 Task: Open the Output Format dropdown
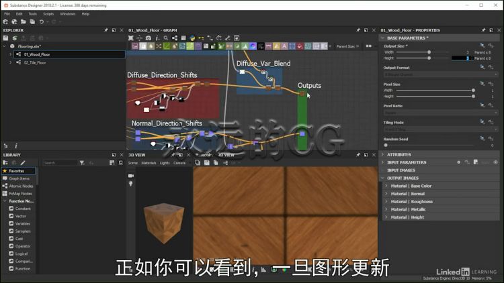pos(440,74)
